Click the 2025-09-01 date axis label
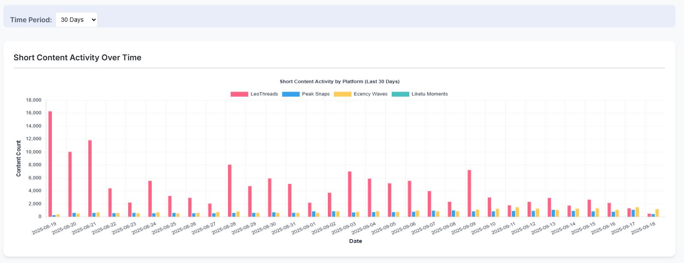This screenshot has width=684, height=263. click(x=303, y=228)
